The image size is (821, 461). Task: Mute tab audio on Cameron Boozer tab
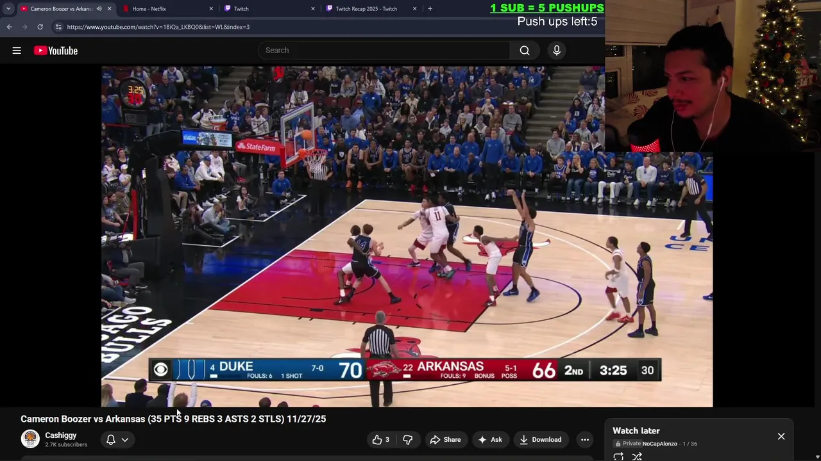(99, 9)
